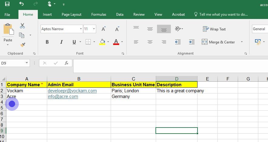The width and height of the screenshot is (268, 142).
Task: Select the Format Painter brush icon
Action: [x=23, y=45]
